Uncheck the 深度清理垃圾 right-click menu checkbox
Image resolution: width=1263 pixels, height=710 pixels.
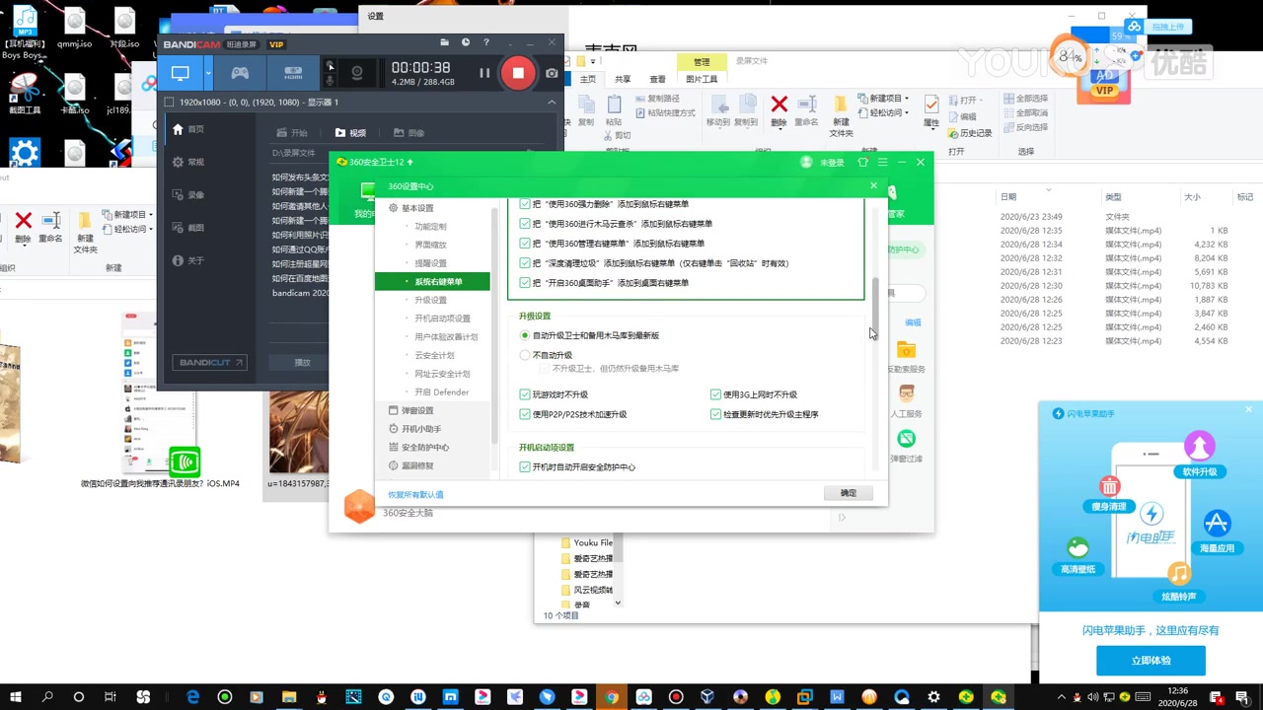(525, 263)
